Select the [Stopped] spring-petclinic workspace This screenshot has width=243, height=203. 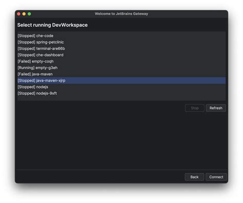click(x=121, y=42)
